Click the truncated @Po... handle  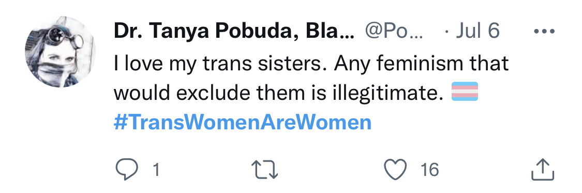tap(394, 32)
